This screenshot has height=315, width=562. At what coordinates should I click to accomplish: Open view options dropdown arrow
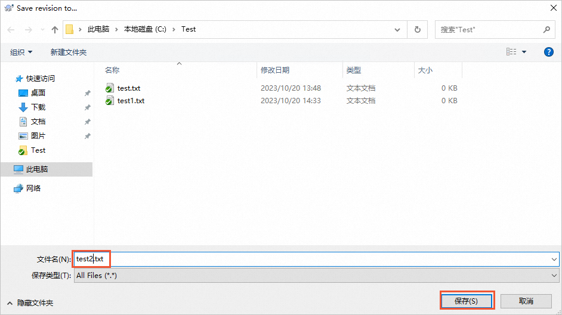(x=524, y=52)
